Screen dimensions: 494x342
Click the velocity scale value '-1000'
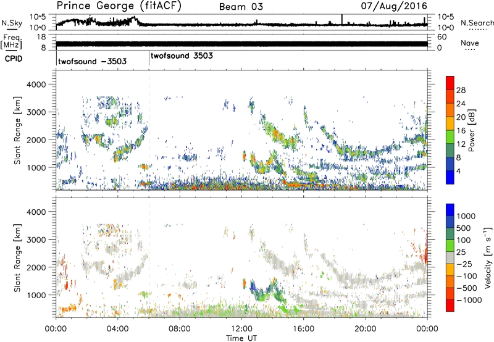tap(469, 300)
